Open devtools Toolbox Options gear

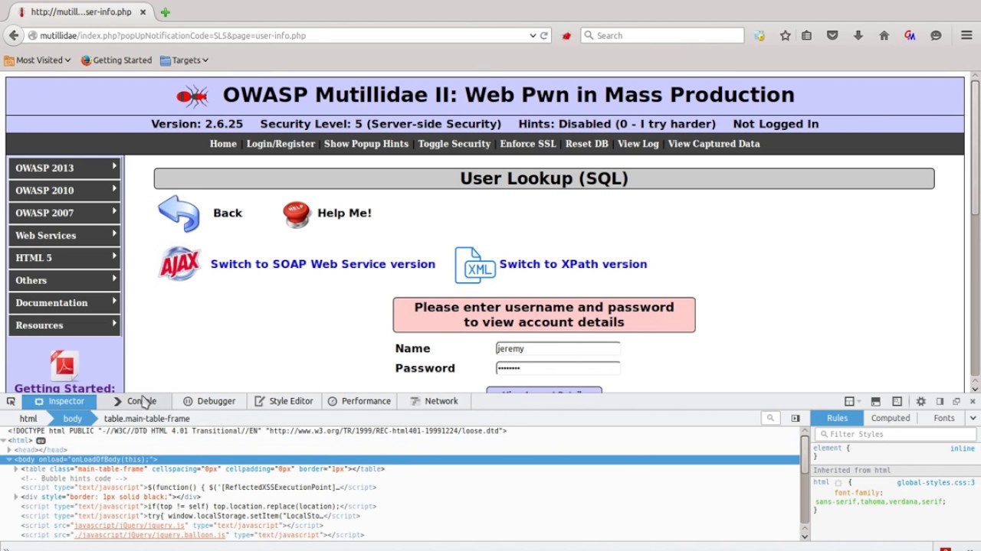(x=920, y=401)
